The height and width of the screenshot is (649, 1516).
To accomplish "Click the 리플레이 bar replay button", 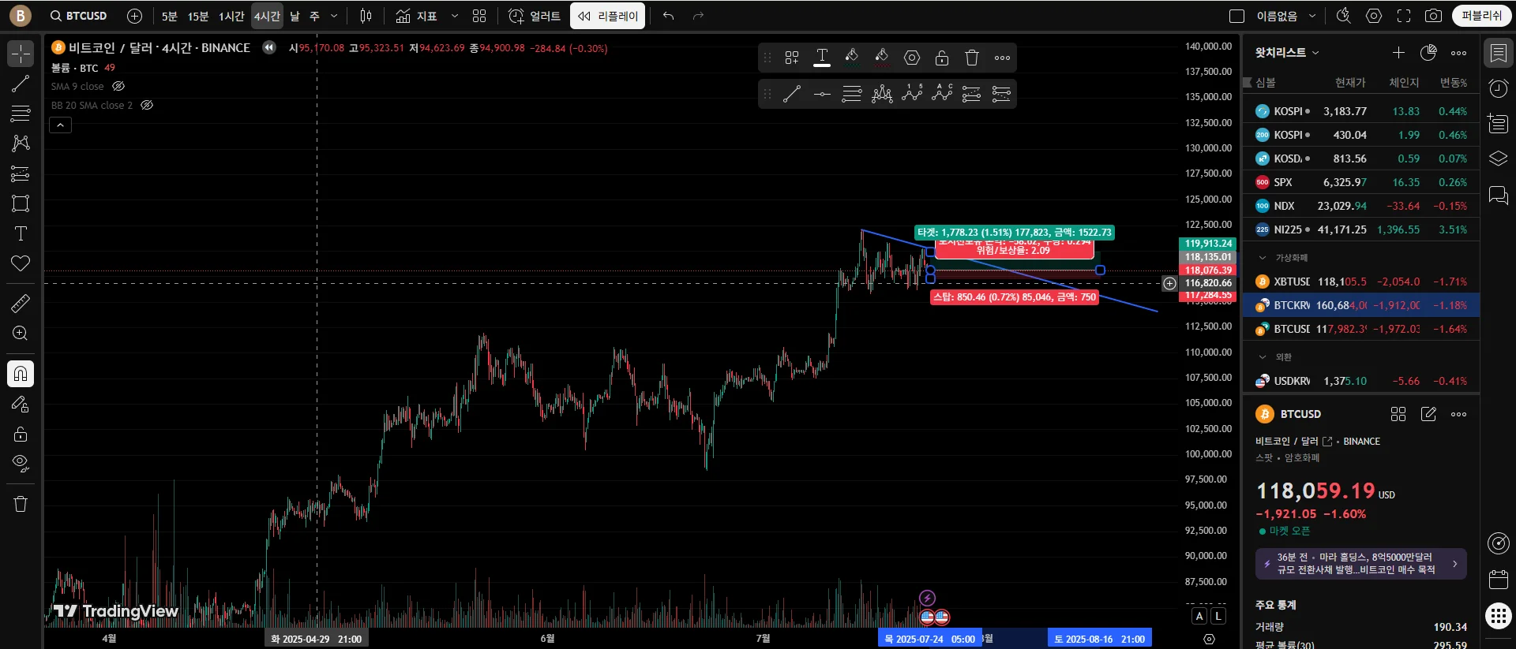I will [607, 16].
